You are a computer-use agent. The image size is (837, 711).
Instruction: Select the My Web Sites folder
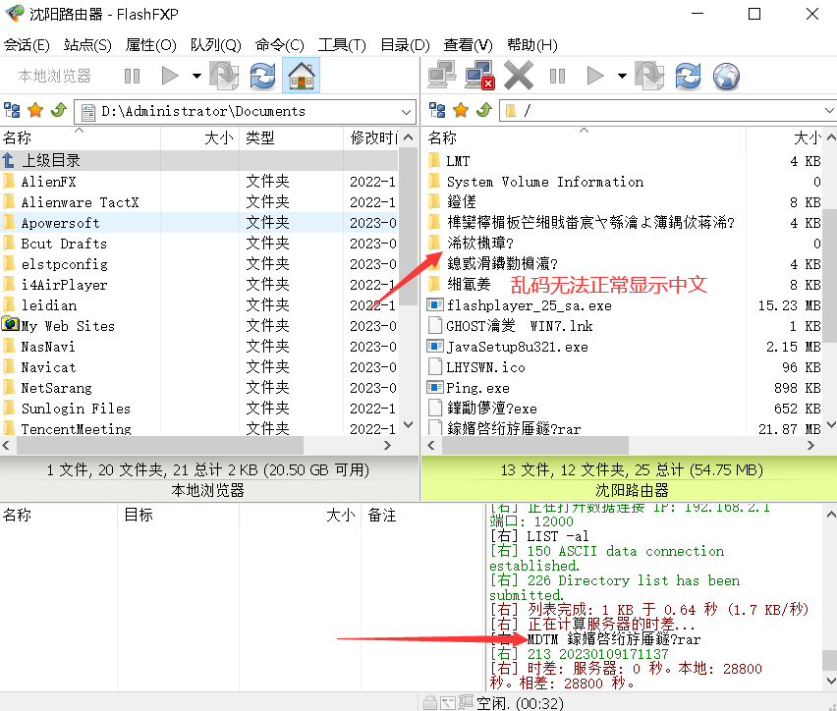[198, 326]
